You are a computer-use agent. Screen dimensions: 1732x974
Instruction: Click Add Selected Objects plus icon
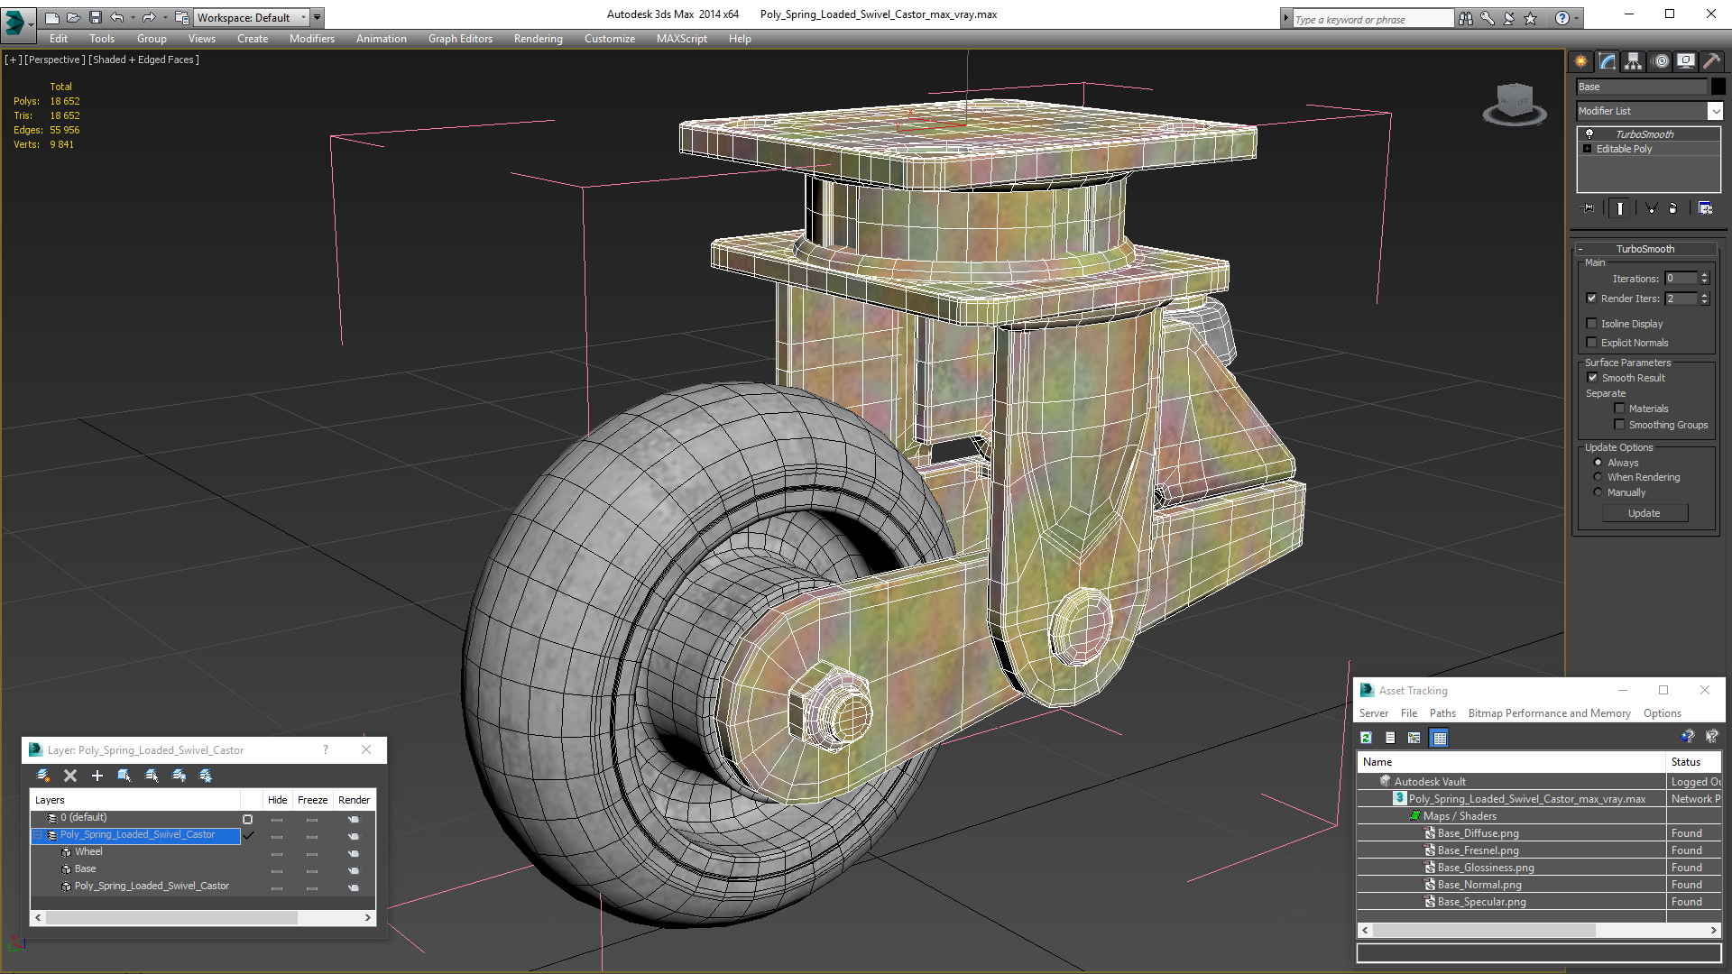97,776
